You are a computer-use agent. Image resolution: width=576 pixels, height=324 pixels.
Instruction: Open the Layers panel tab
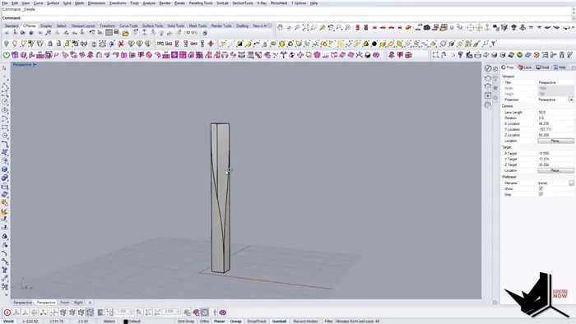525,67
